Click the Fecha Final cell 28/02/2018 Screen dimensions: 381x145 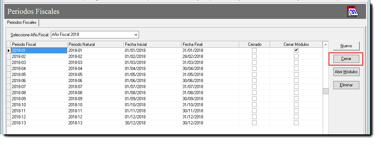pyautogui.click(x=210, y=57)
